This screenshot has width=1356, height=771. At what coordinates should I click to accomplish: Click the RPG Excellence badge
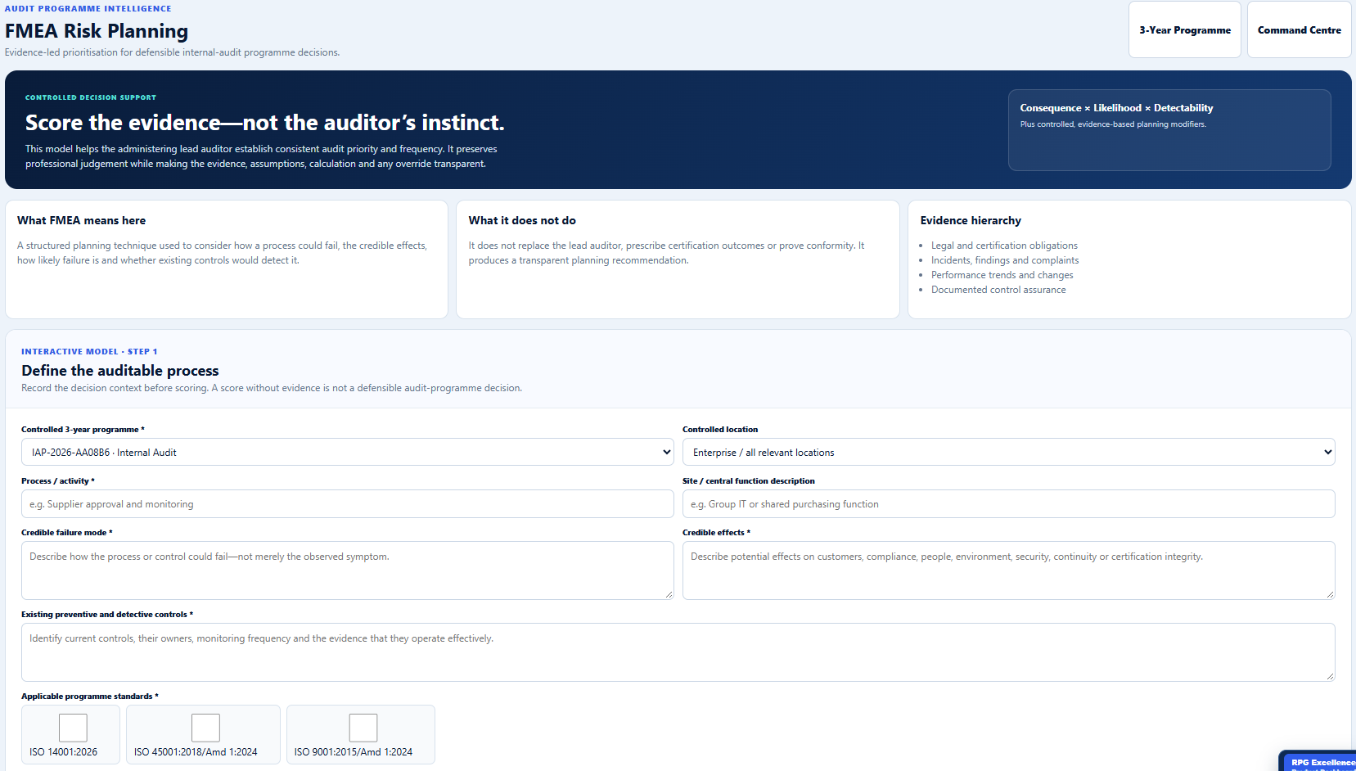pos(1319,762)
